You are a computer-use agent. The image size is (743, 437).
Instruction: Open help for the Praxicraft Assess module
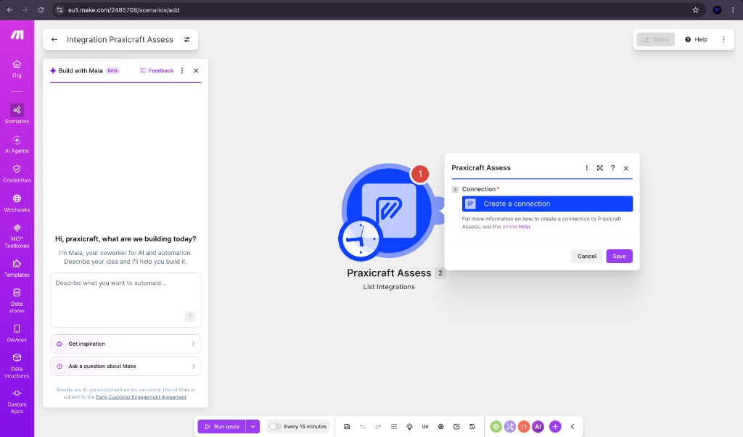(x=612, y=168)
